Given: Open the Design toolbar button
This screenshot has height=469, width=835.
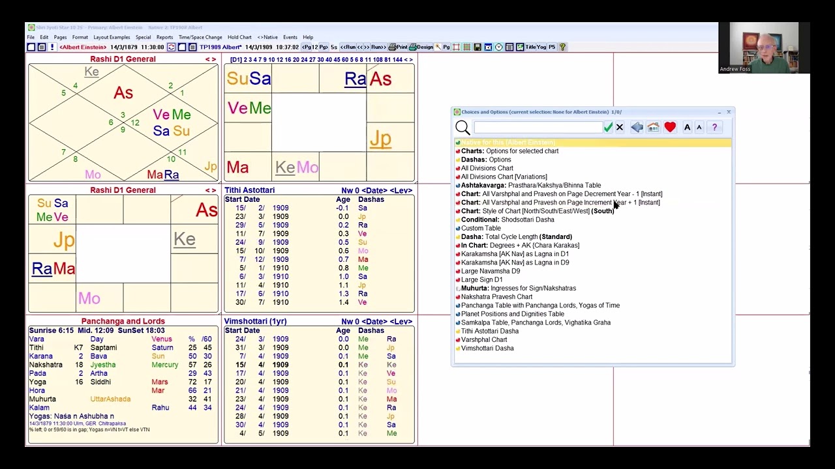Looking at the screenshot, I should (x=421, y=47).
